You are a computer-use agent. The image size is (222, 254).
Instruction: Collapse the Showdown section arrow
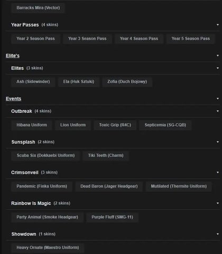[218, 234]
